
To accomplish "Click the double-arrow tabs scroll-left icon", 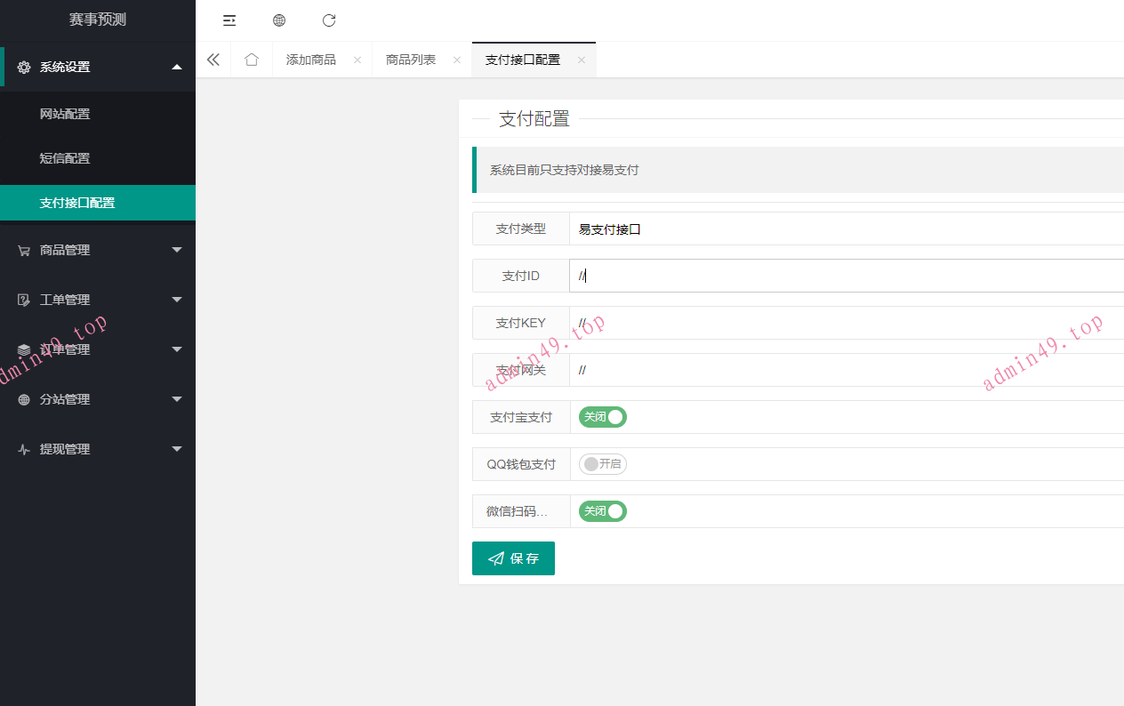I will click(213, 60).
